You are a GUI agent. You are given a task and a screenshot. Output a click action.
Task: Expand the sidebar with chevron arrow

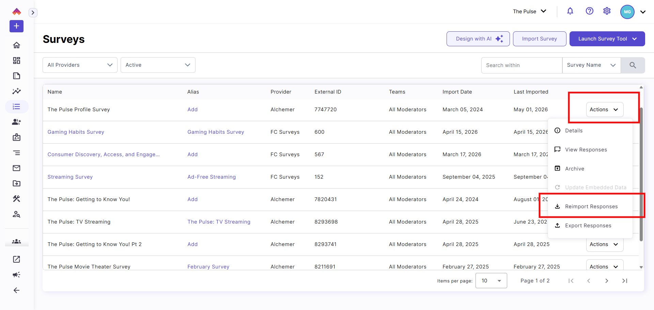33,13
